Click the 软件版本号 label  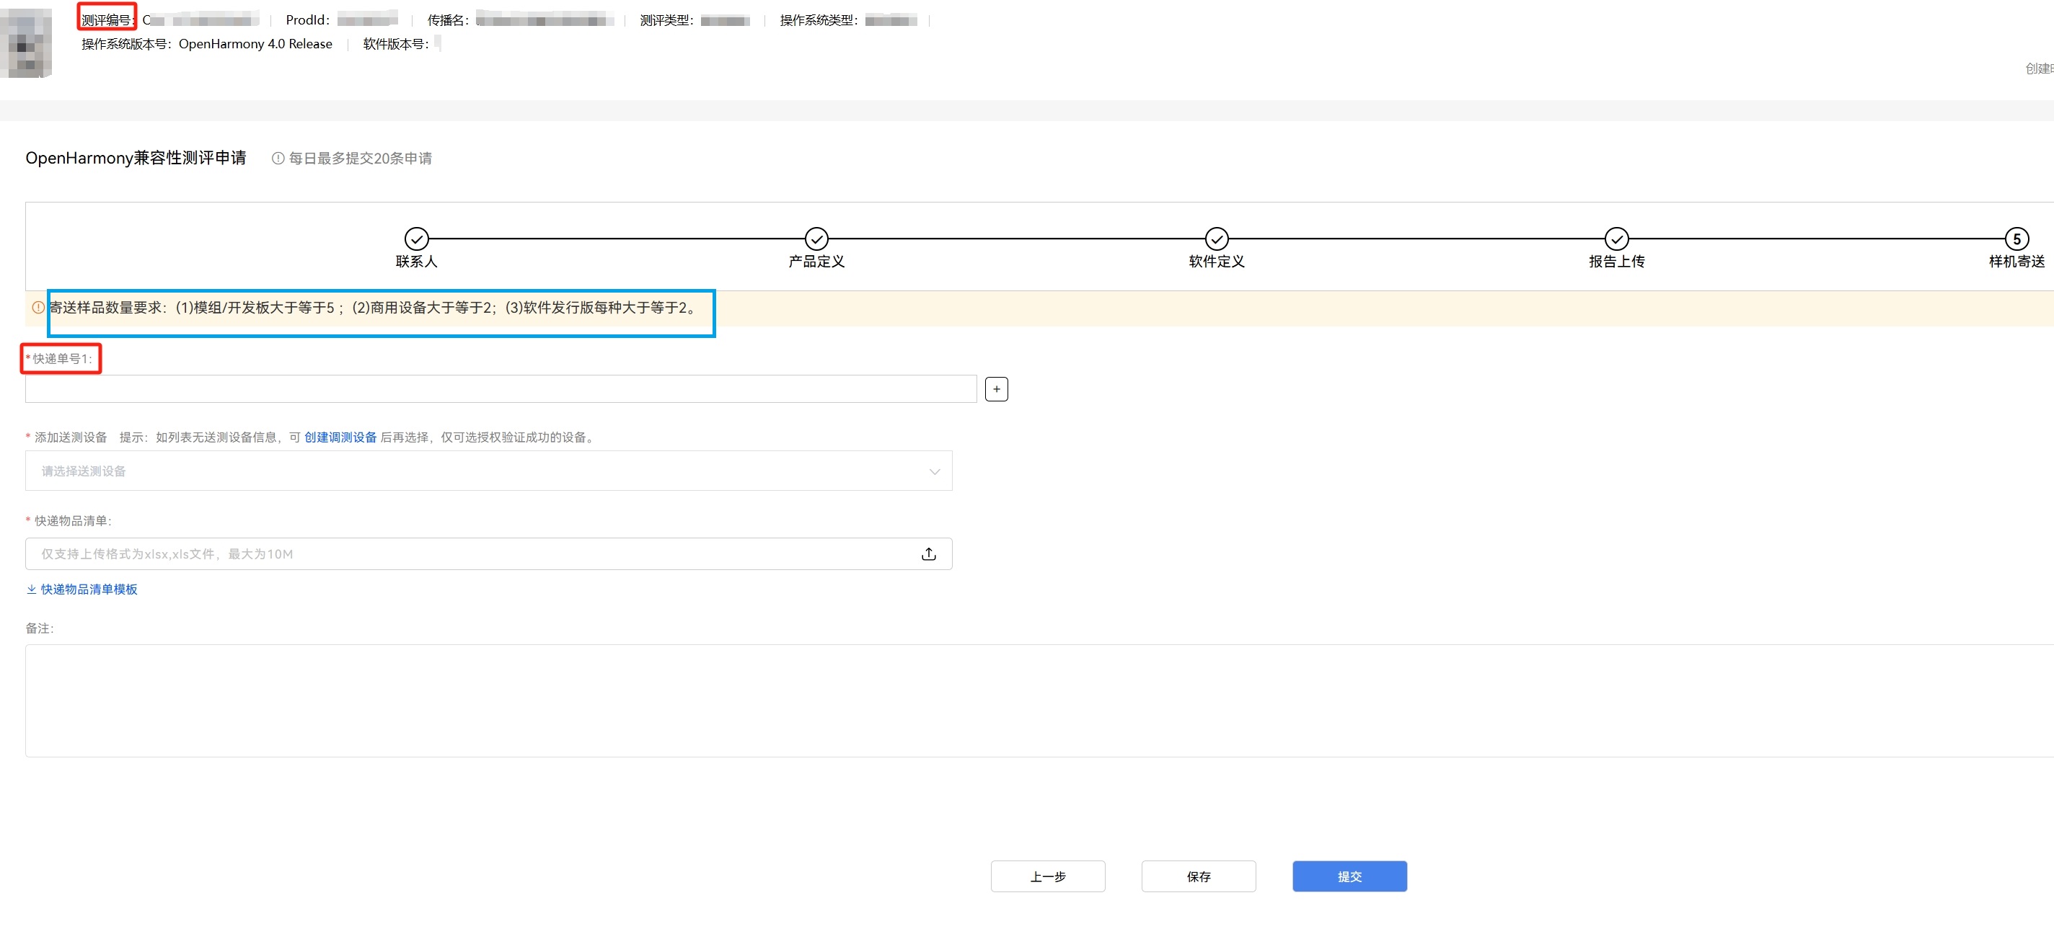click(395, 44)
